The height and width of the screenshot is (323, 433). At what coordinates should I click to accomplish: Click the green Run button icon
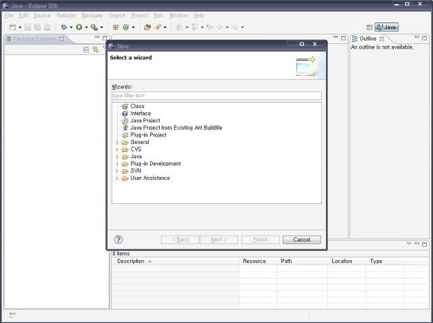point(79,27)
